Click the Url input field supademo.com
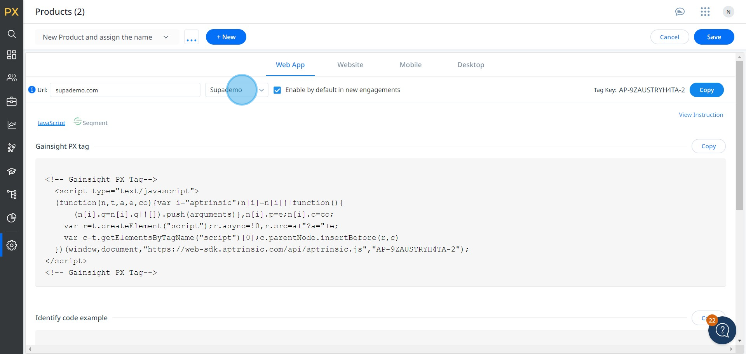The width and height of the screenshot is (746, 354). [x=125, y=90]
